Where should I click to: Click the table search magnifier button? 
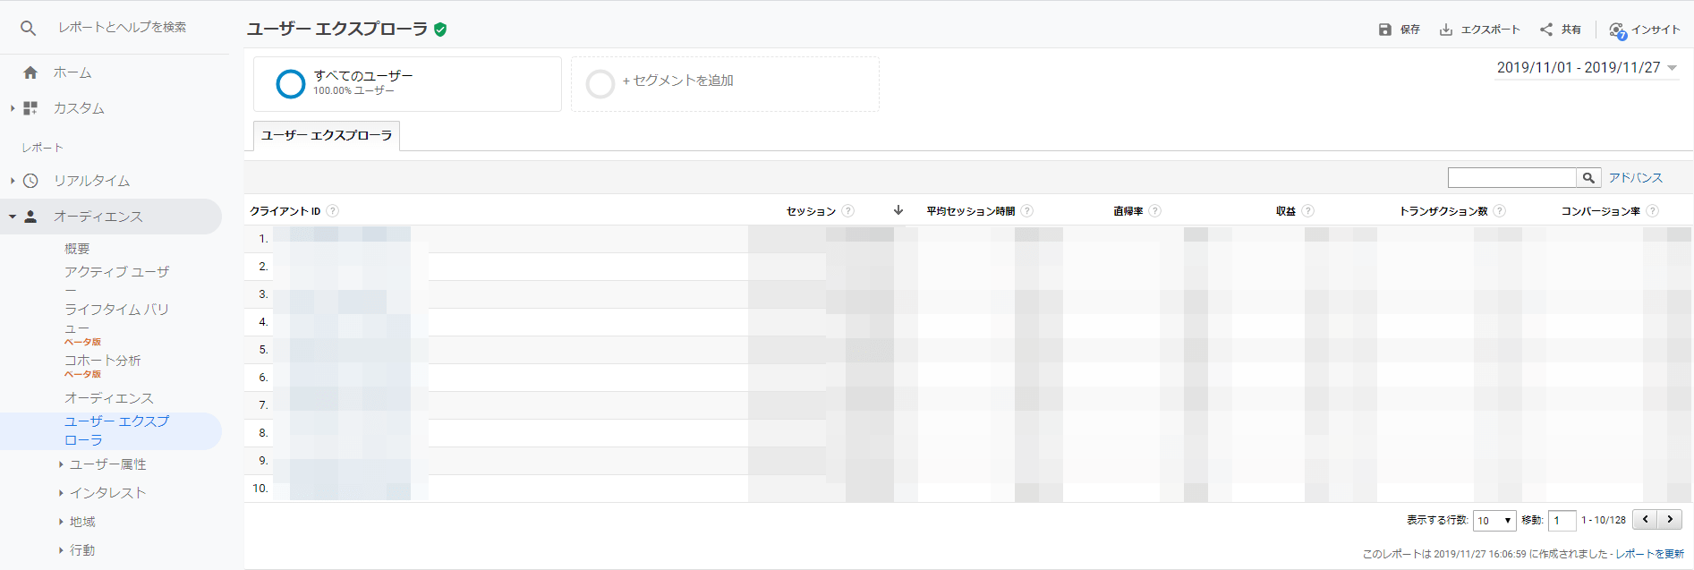tap(1588, 178)
